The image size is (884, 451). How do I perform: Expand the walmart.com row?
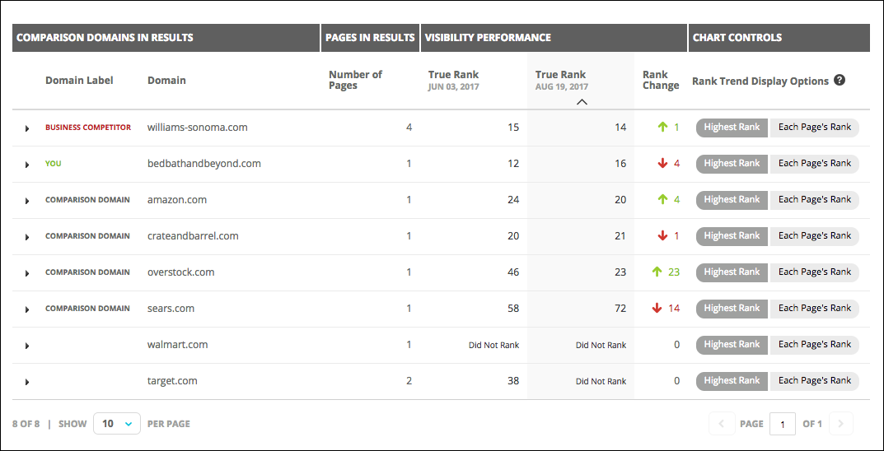(26, 346)
